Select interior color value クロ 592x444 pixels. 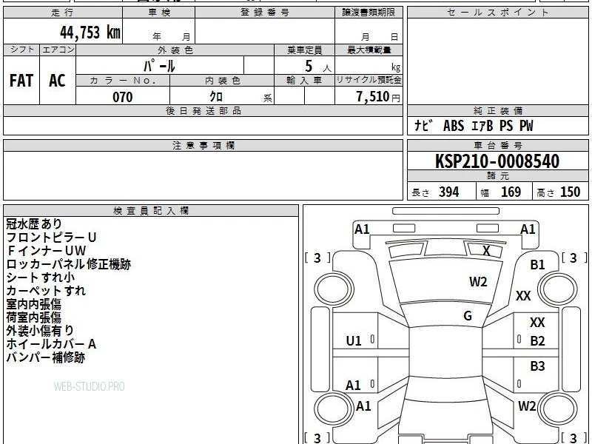tap(216, 97)
